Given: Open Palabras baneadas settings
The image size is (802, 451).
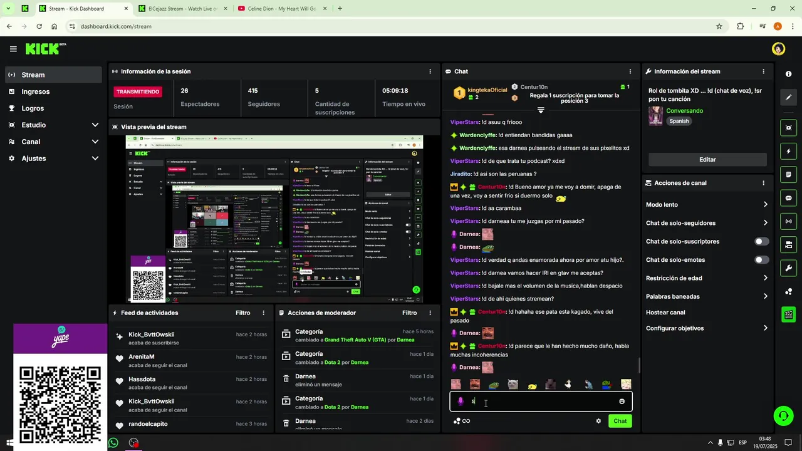Looking at the screenshot, I should click(707, 296).
